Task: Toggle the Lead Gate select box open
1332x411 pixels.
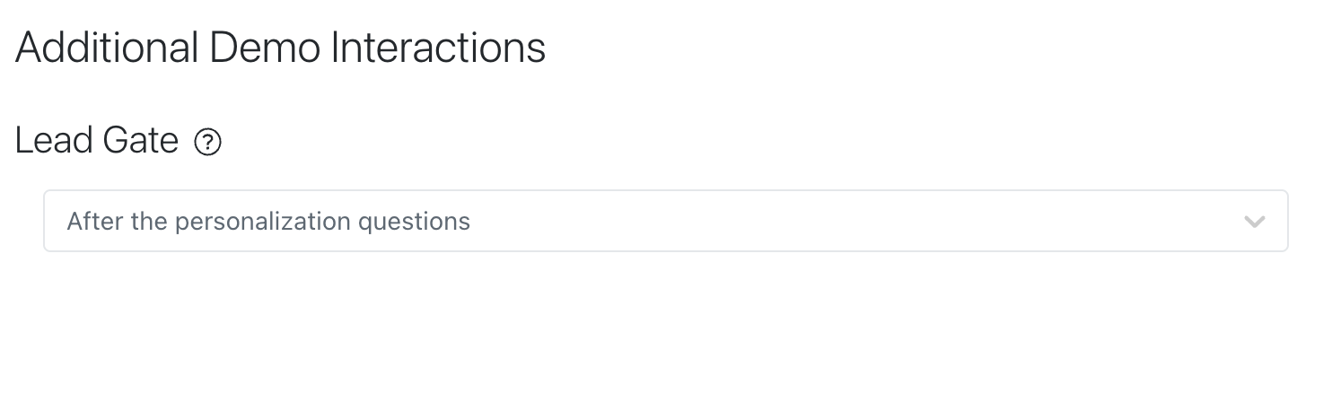Action: click(x=666, y=221)
